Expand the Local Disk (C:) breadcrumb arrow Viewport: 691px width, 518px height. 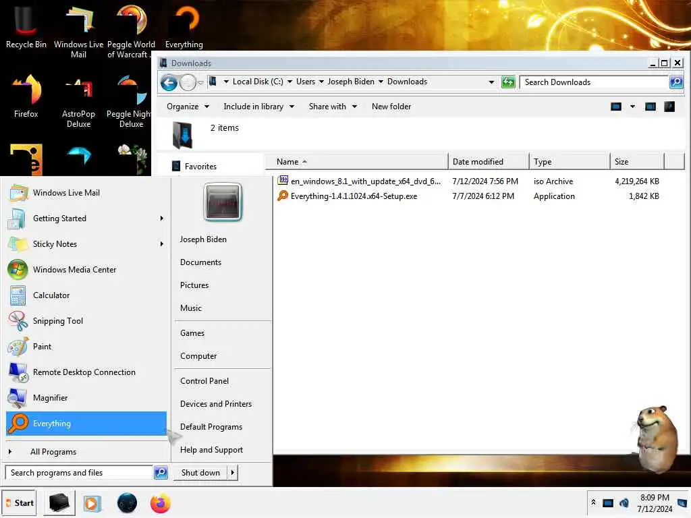coord(289,82)
